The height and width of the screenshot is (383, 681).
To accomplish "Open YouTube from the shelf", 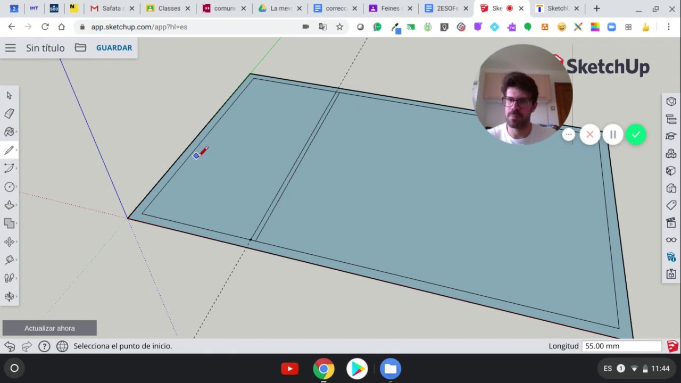I will pos(290,369).
